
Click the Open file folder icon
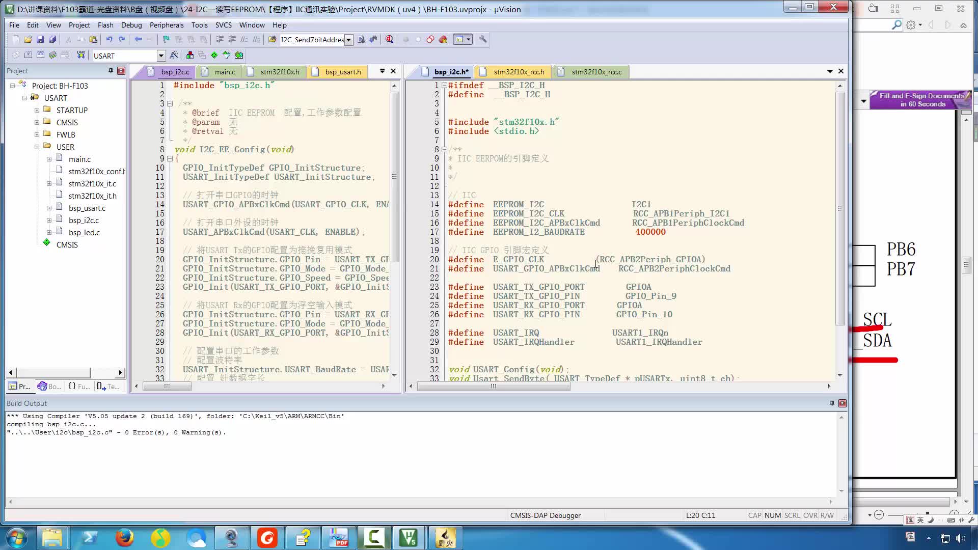click(x=28, y=39)
